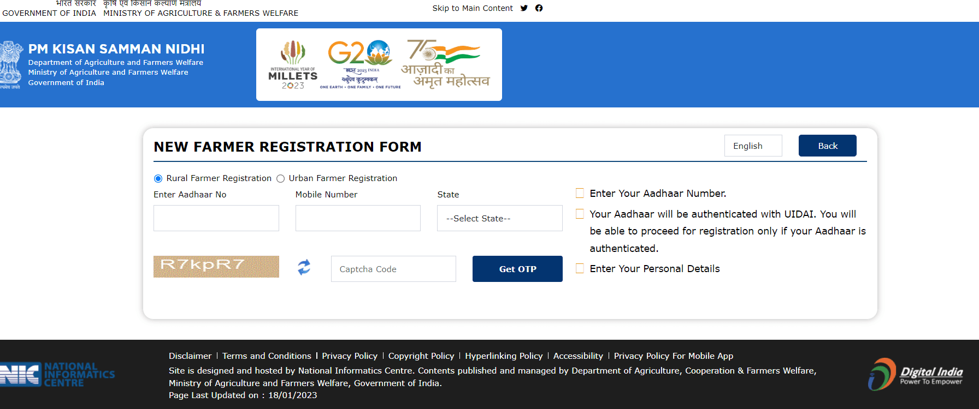979x409 pixels.
Task: Open the Twitter icon in top bar
Action: (524, 8)
